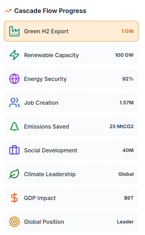Click the 25 MtCO2 emissions value
145x235 pixels.
pos(122,126)
